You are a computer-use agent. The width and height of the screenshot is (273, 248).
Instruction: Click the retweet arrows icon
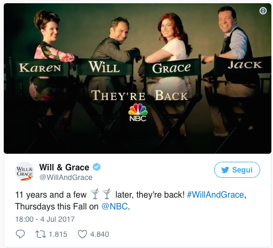tap(41, 234)
